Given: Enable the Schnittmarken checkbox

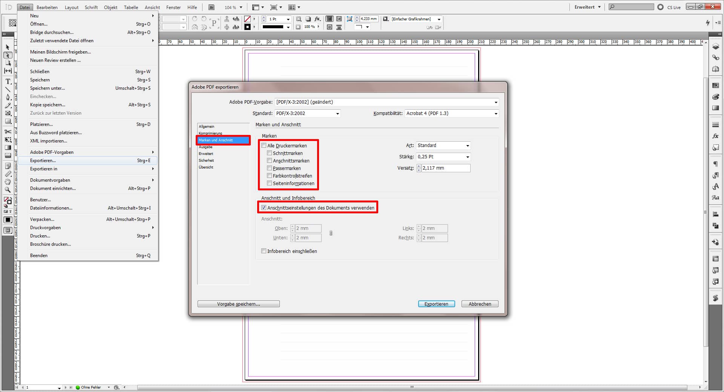Looking at the screenshot, I should 269,153.
